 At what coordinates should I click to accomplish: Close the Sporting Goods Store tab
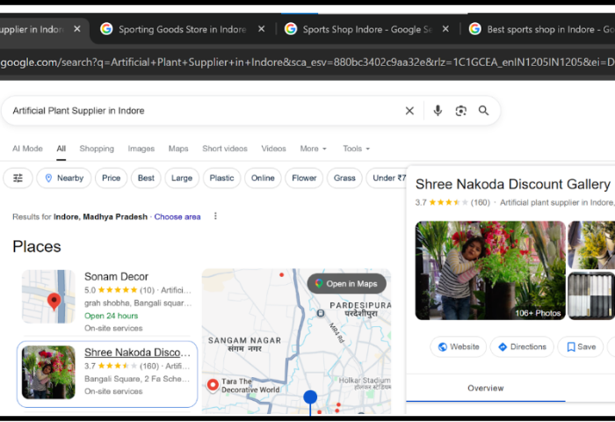tap(261, 29)
